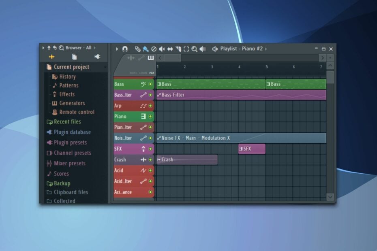This screenshot has height=251, width=377.
Task: Activate the Delete tool
Action: coord(154,49)
